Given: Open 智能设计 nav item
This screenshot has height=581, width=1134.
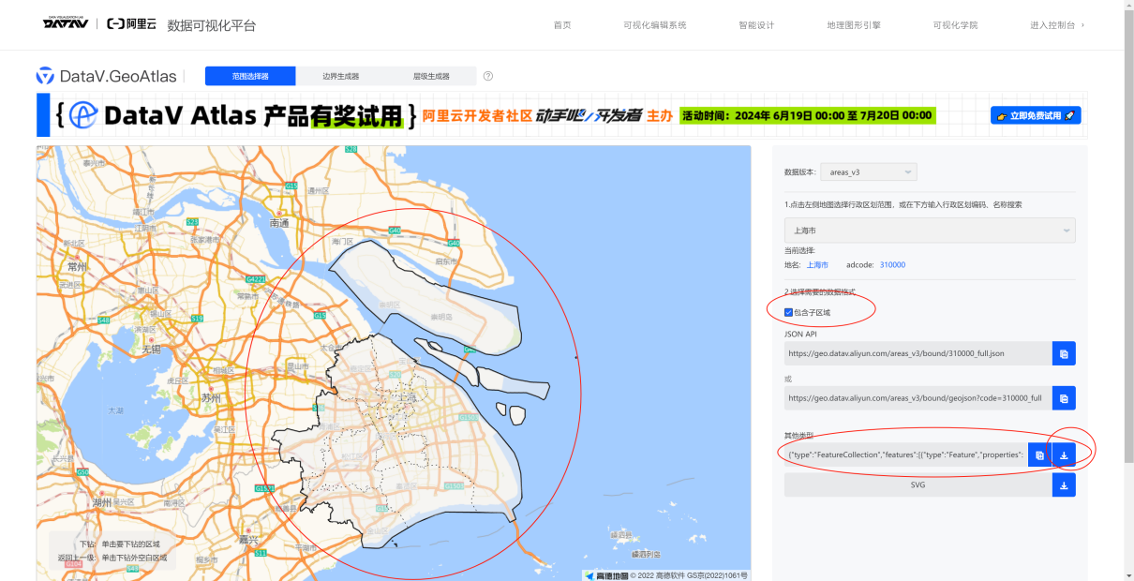Looking at the screenshot, I should [x=756, y=25].
